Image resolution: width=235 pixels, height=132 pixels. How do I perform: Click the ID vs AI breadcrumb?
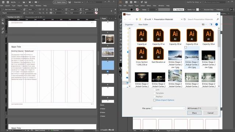[148, 19]
